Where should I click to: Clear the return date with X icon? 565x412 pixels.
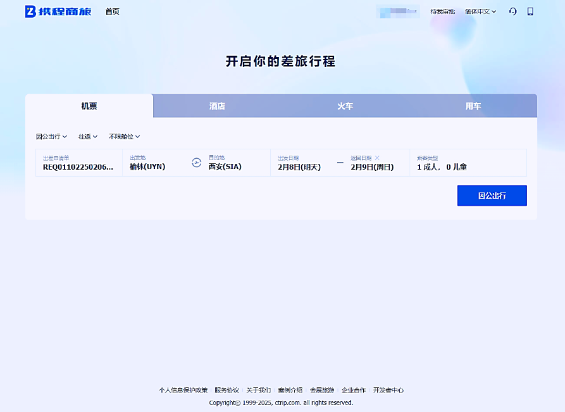(377, 158)
